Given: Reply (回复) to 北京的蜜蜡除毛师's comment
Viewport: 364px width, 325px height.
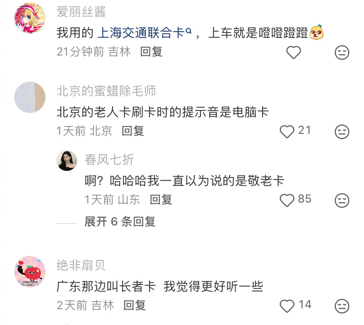Looking at the screenshot, I should click(x=133, y=131).
